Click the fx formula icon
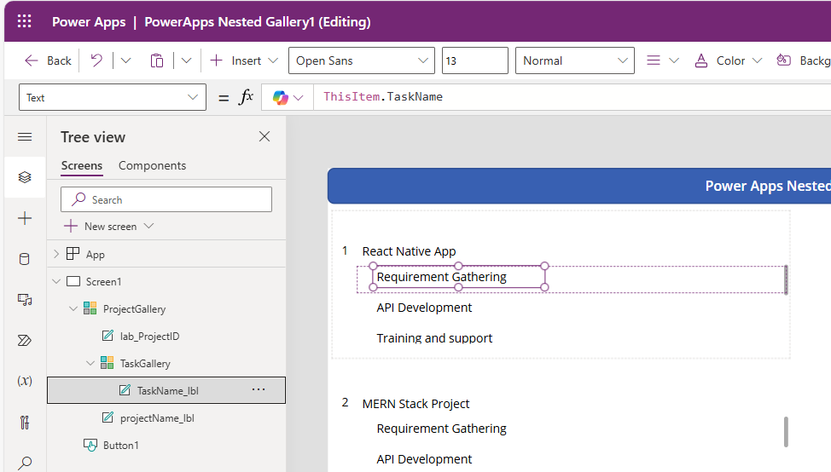The image size is (831, 472). 246,97
